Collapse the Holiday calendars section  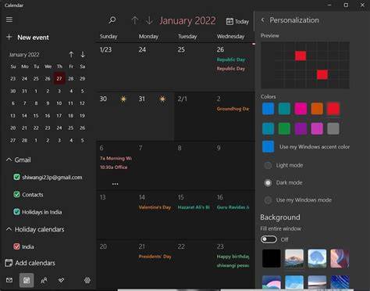(9, 229)
